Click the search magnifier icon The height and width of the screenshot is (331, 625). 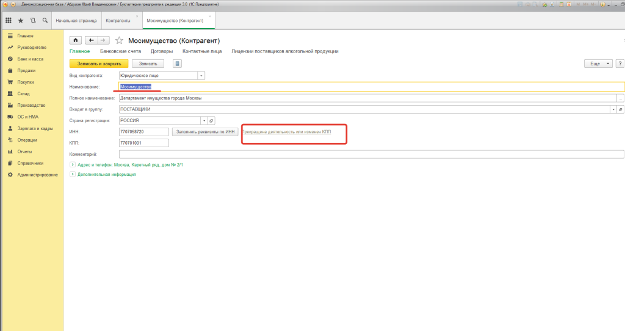[45, 20]
